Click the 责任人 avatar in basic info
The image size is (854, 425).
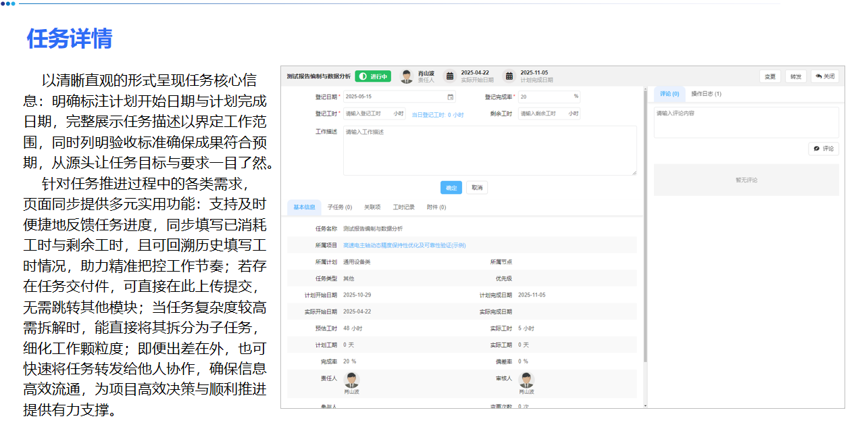[x=351, y=380]
